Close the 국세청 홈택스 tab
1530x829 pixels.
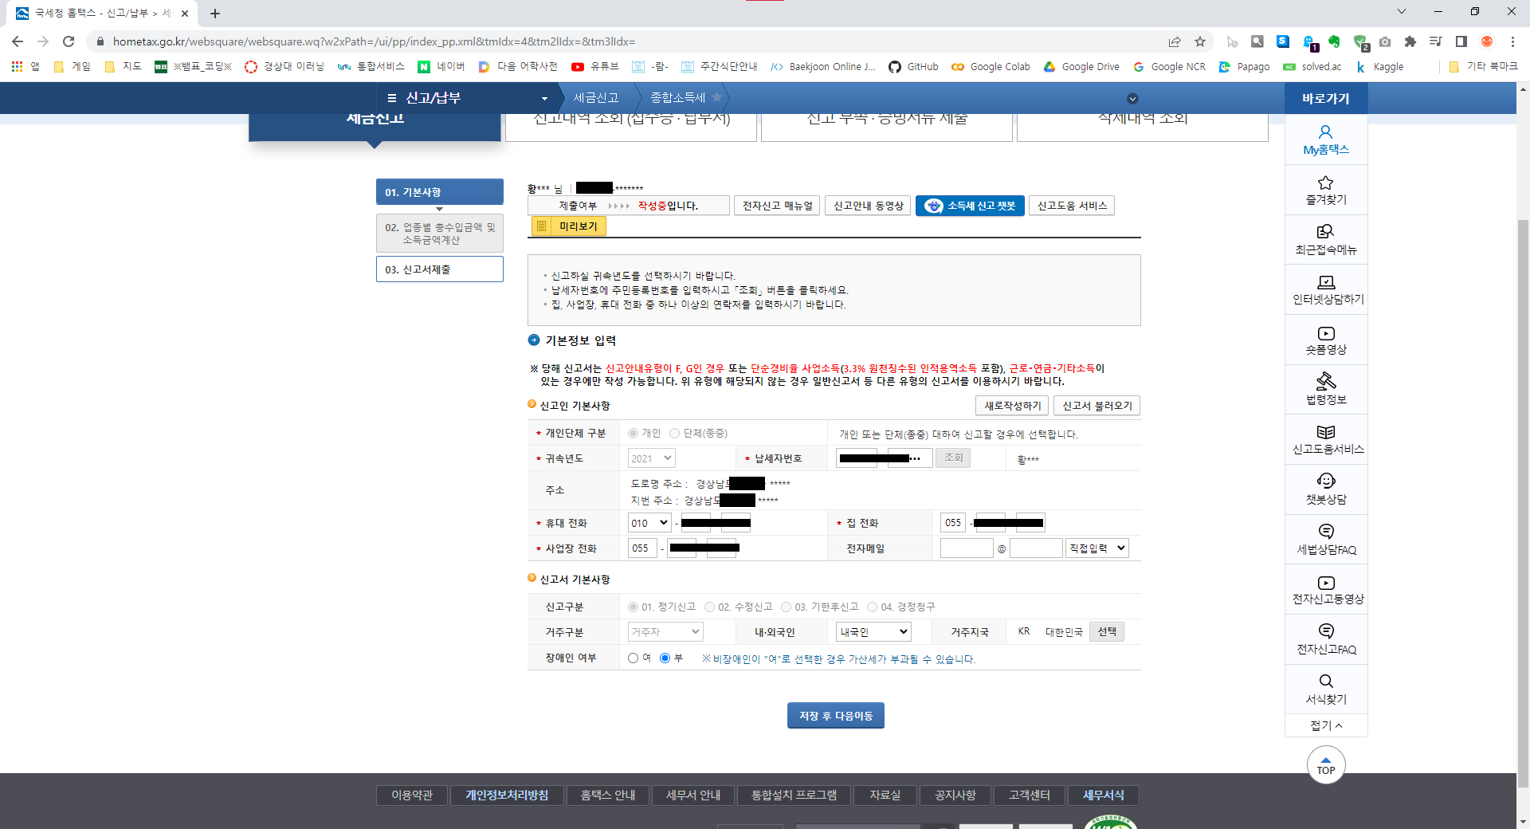click(x=185, y=13)
